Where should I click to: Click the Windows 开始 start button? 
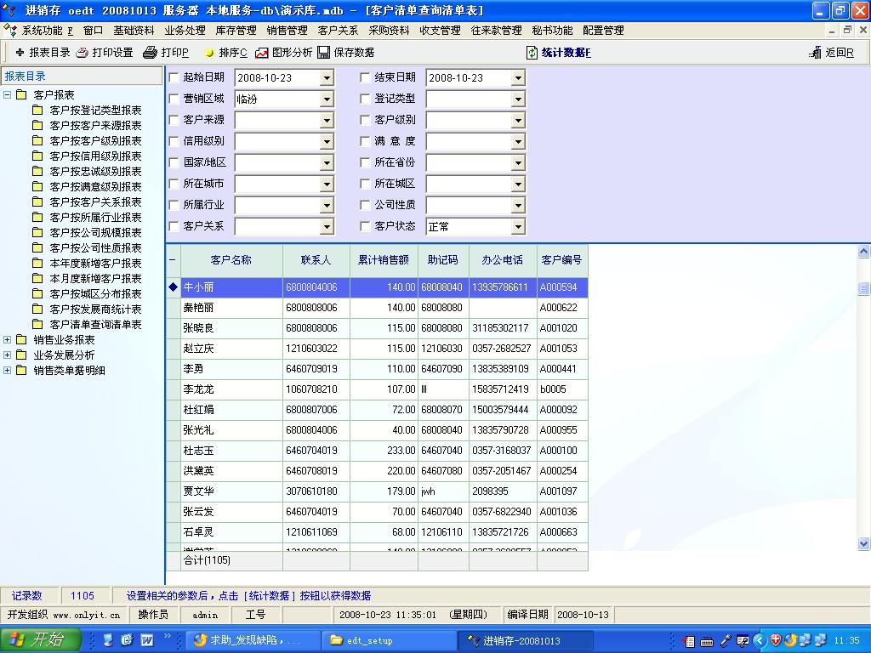click(x=40, y=639)
